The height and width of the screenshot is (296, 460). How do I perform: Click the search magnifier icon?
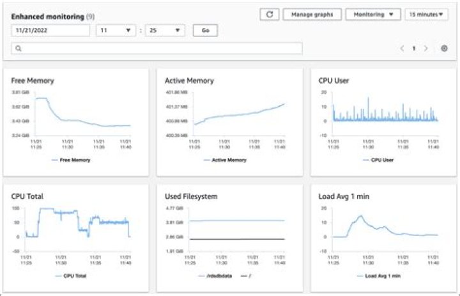point(19,48)
